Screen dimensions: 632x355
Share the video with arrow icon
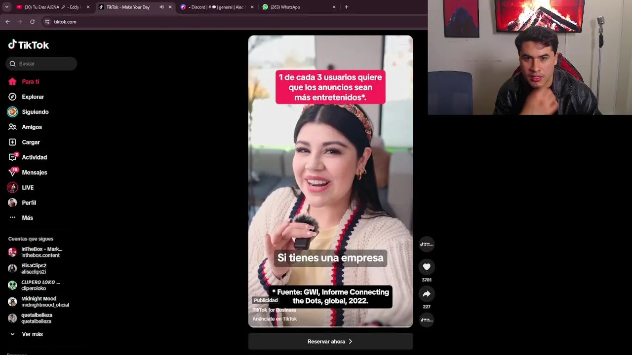427,294
